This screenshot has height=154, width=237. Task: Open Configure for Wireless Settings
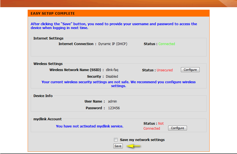(190, 70)
